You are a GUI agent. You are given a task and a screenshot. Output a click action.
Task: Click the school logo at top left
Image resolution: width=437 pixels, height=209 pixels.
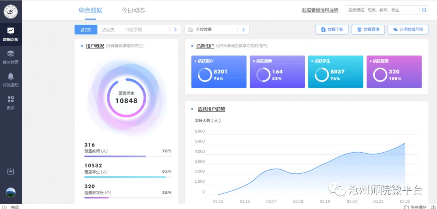coord(11,11)
